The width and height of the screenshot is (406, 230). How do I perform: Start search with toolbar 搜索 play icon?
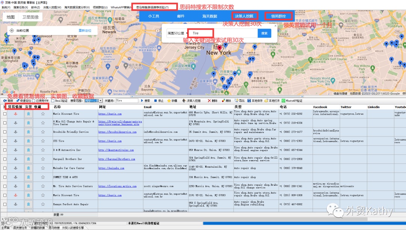tap(142, 101)
